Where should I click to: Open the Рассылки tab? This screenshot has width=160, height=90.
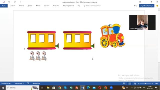[56, 6]
